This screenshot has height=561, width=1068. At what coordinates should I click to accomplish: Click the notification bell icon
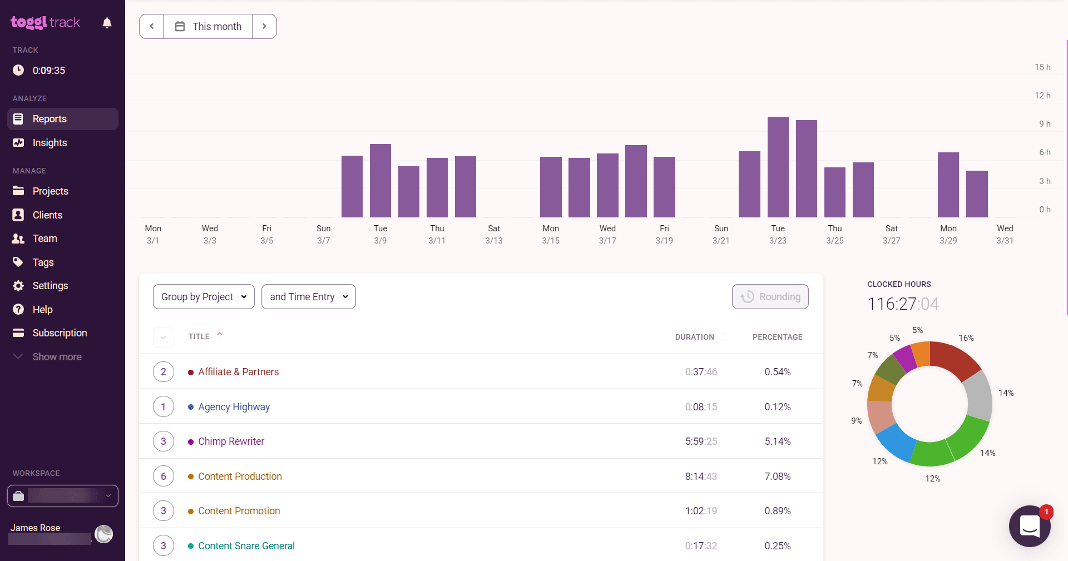[x=107, y=23]
